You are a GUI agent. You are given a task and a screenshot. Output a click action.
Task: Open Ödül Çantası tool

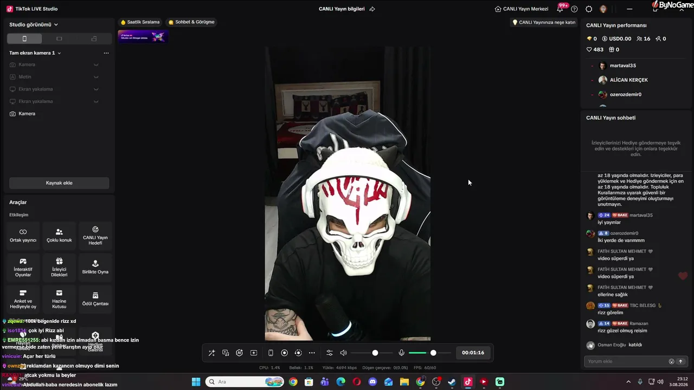click(95, 300)
